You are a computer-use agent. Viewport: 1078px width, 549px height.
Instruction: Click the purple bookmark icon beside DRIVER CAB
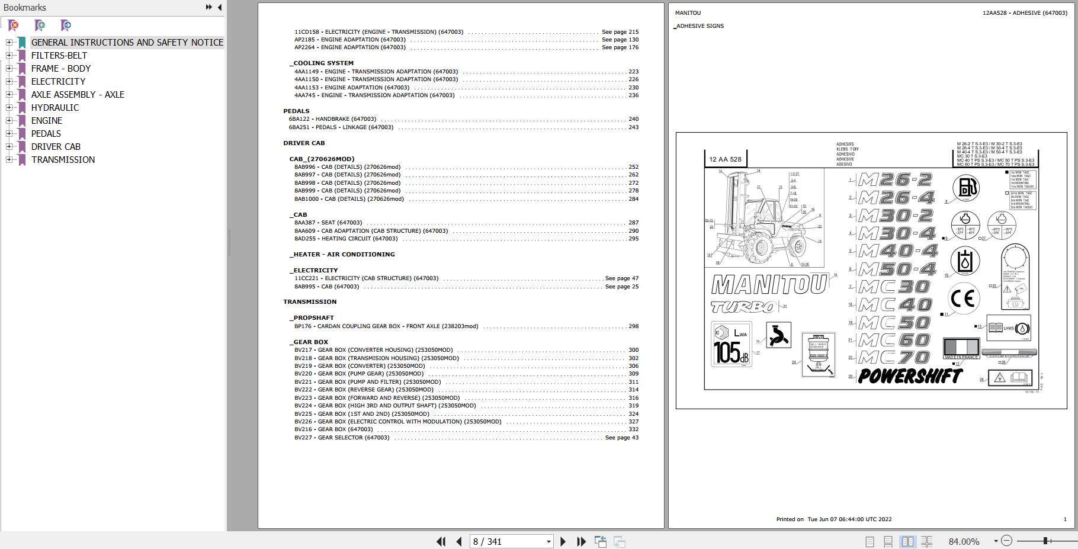22,147
